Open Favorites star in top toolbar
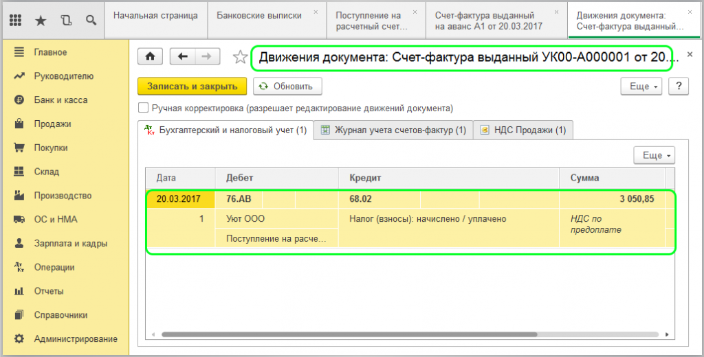Image resolution: width=704 pixels, height=357 pixels. pyautogui.click(x=41, y=21)
